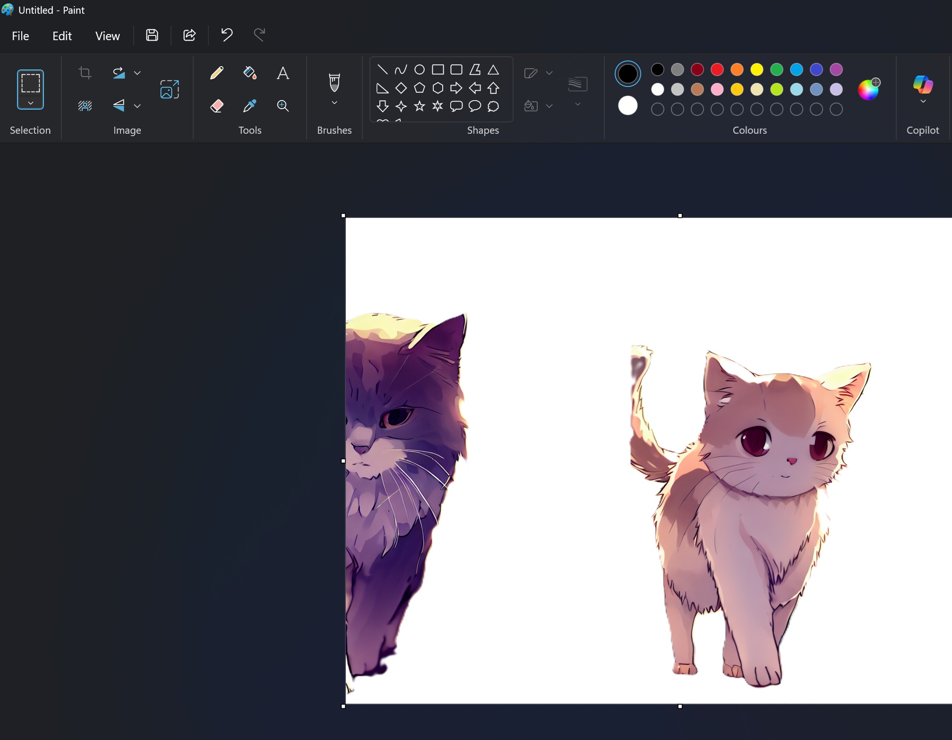Image resolution: width=952 pixels, height=740 pixels.
Task: Select the star shape
Action: pyautogui.click(x=419, y=106)
